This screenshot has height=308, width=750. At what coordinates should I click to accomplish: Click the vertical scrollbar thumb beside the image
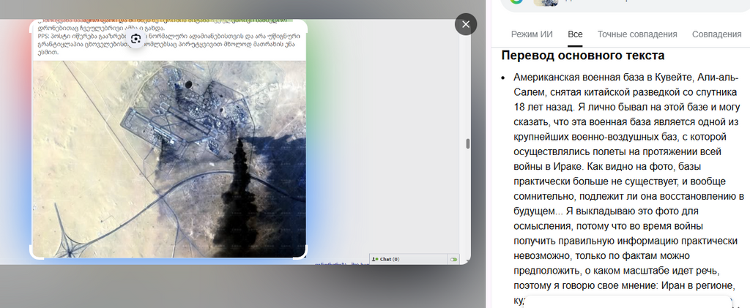tap(468, 143)
